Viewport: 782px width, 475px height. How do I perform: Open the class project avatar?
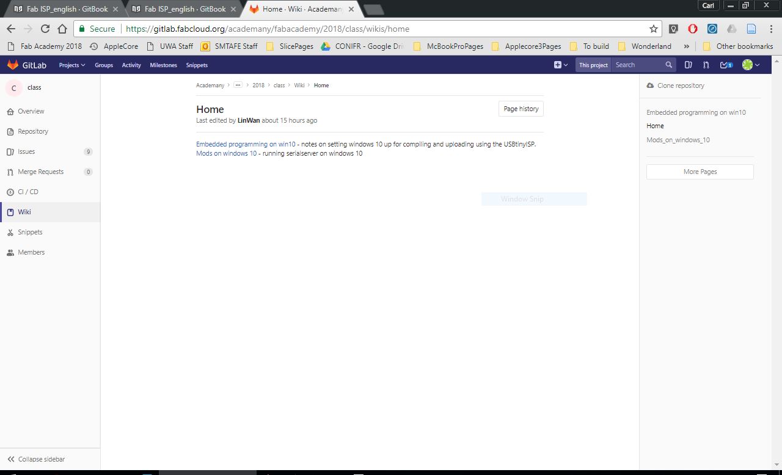(13, 88)
